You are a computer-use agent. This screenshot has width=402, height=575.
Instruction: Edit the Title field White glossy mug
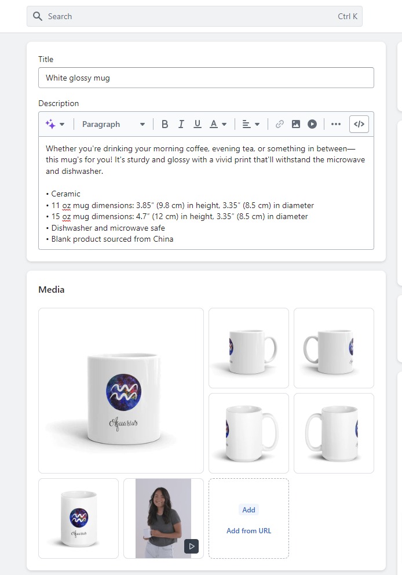coord(206,78)
